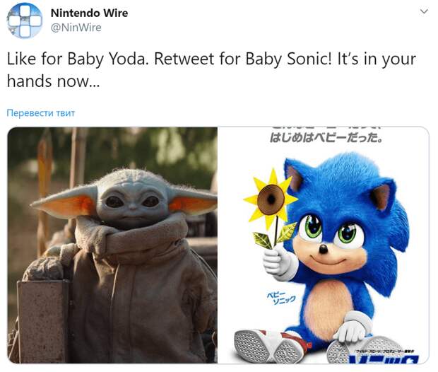Click the Перевести твит link

tap(41, 113)
